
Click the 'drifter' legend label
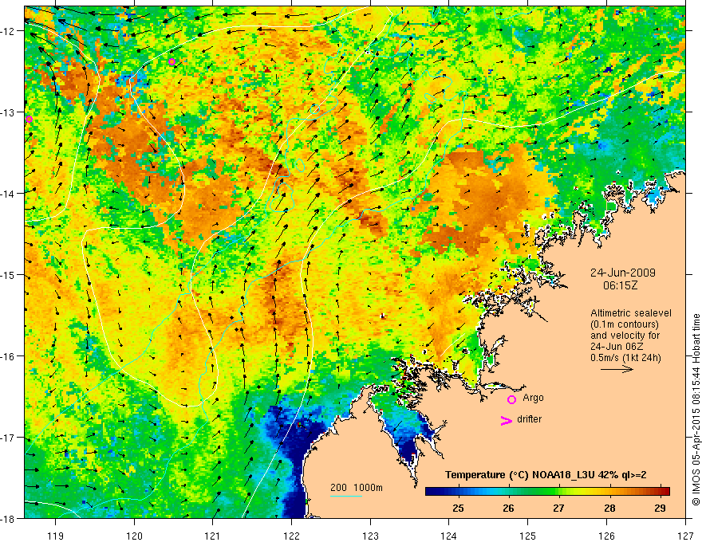[x=529, y=419]
